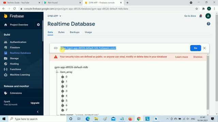This screenshot has height=122, width=218.
Task: Click the help question mark icon
Action: 208,24
